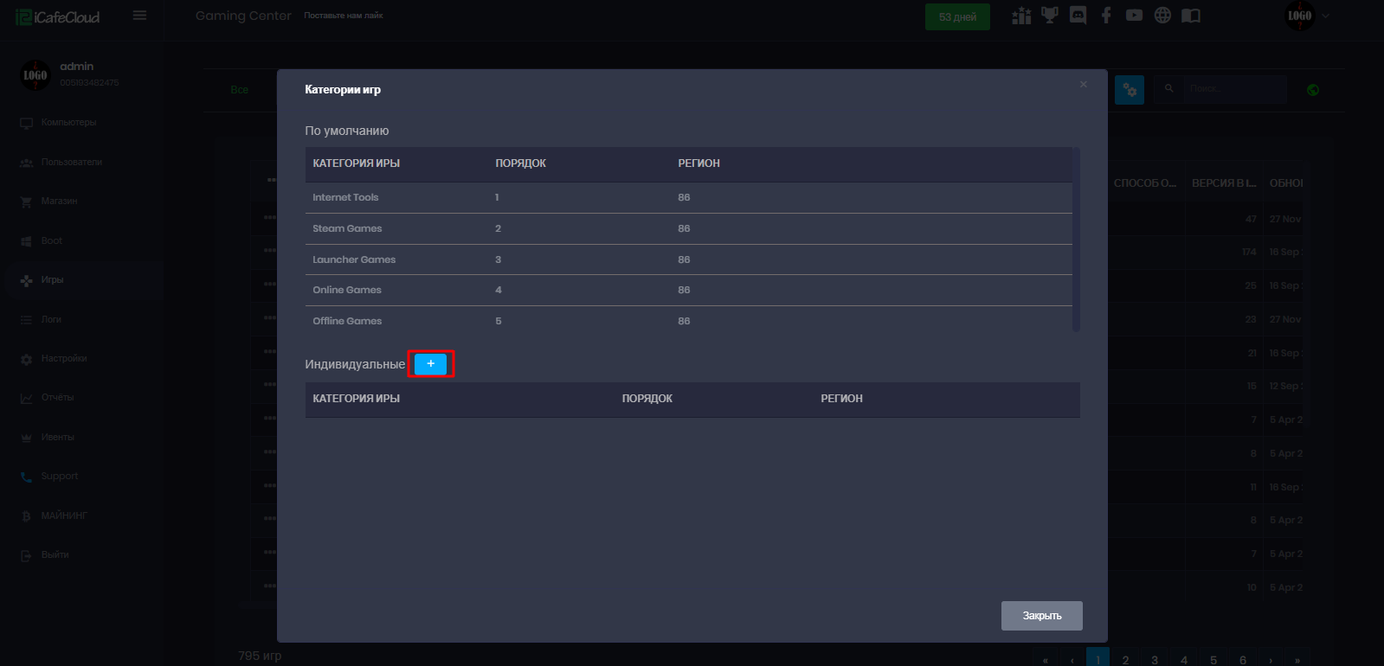1384x666 pixels.
Task: Click the green globe icon beside search
Action: [1313, 90]
